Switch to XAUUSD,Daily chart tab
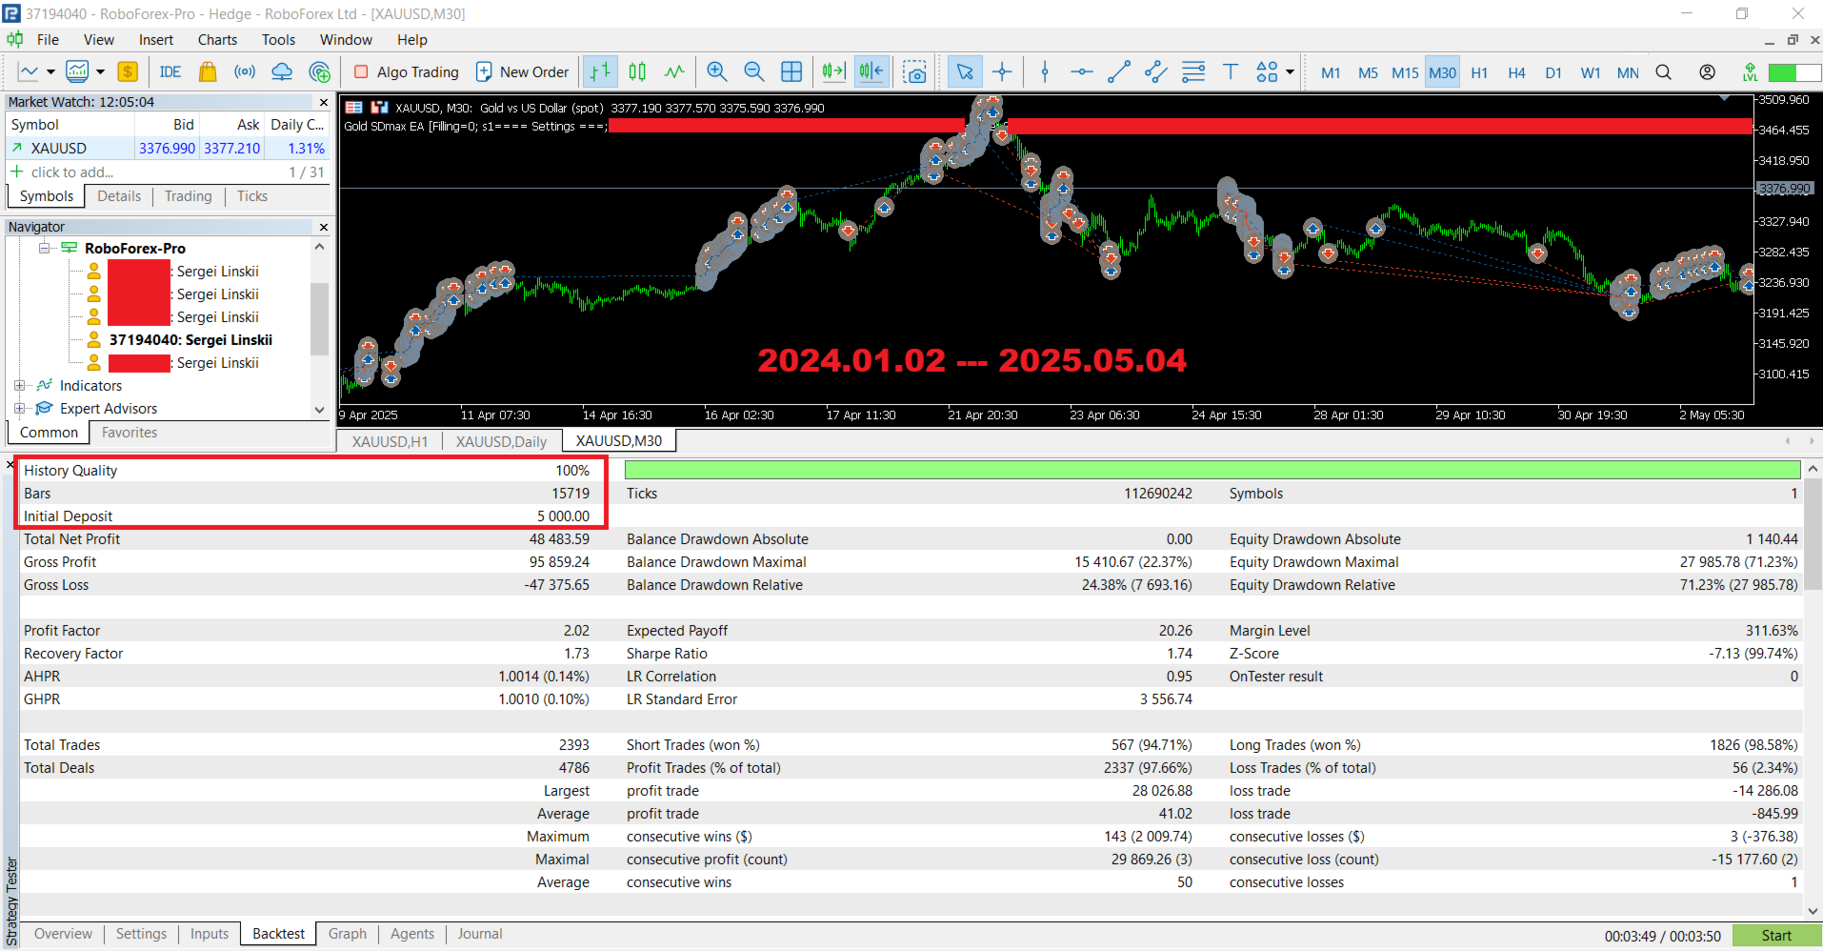1823x951 pixels. (501, 441)
